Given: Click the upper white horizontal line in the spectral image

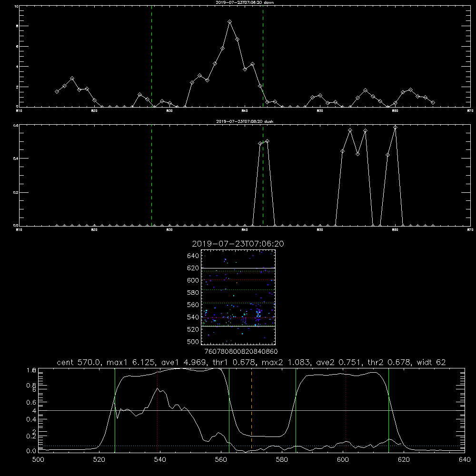Looking at the screenshot, I should click(x=238, y=268).
